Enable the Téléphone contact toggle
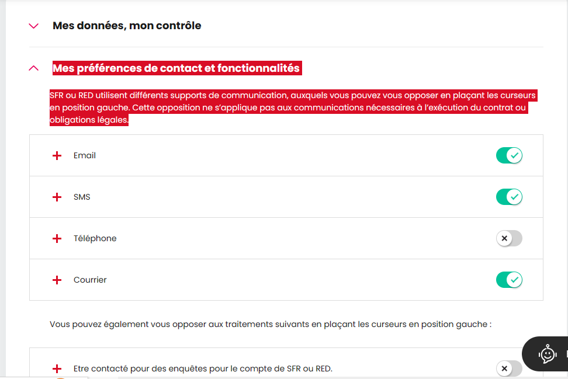Image resolution: width=568 pixels, height=379 pixels. [x=509, y=239]
